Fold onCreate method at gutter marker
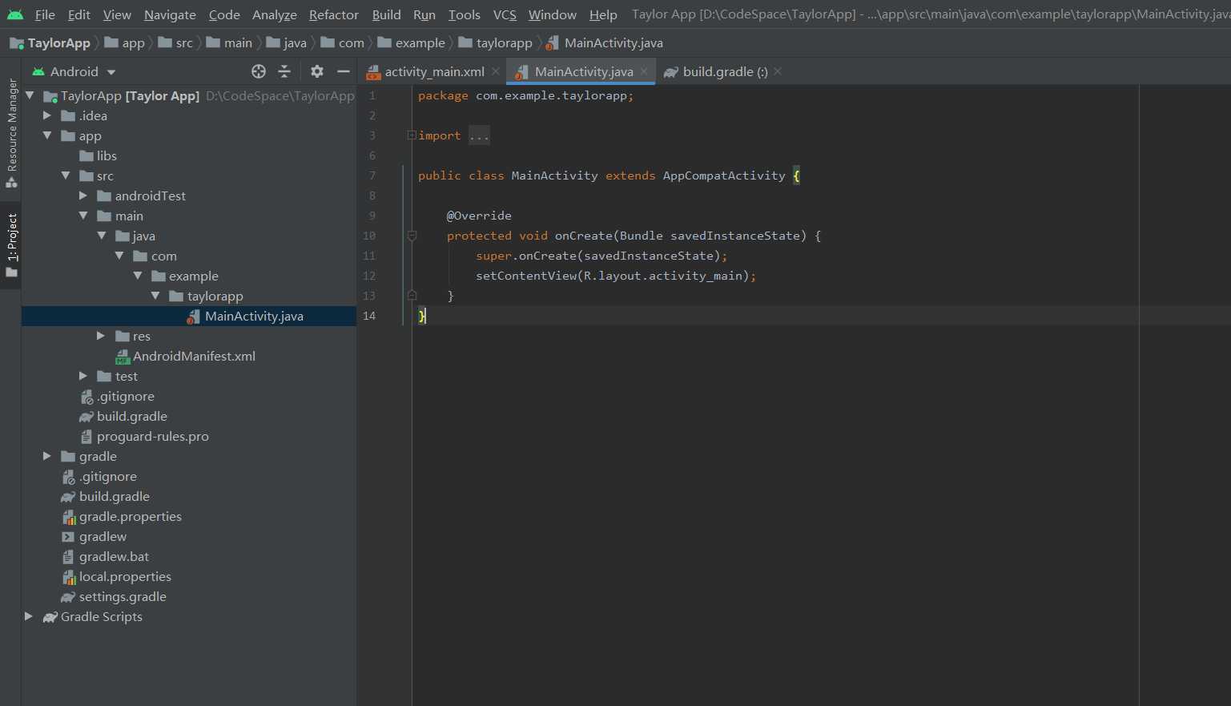Screen dimensions: 1231x706 [x=412, y=236]
